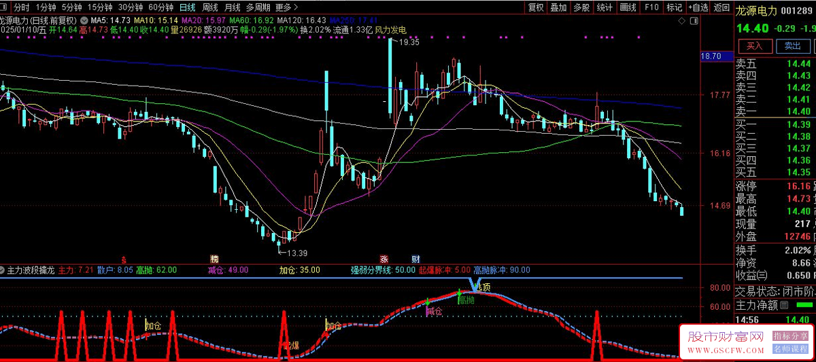The image size is (816, 362).
Task: Click the 榜 marker below candles
Action: (x=215, y=259)
